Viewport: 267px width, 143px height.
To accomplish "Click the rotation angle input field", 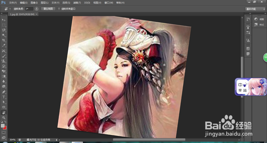I will (29, 9).
